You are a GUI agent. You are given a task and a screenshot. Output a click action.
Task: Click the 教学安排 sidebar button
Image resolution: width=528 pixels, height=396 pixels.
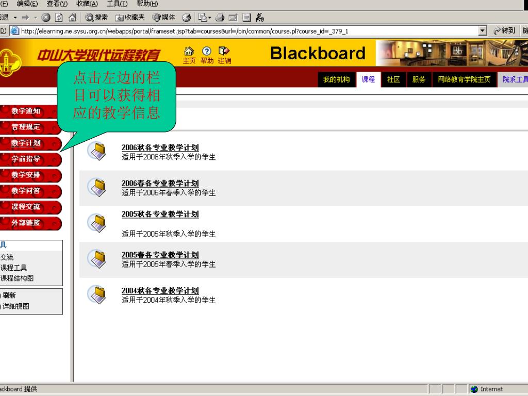(x=29, y=175)
